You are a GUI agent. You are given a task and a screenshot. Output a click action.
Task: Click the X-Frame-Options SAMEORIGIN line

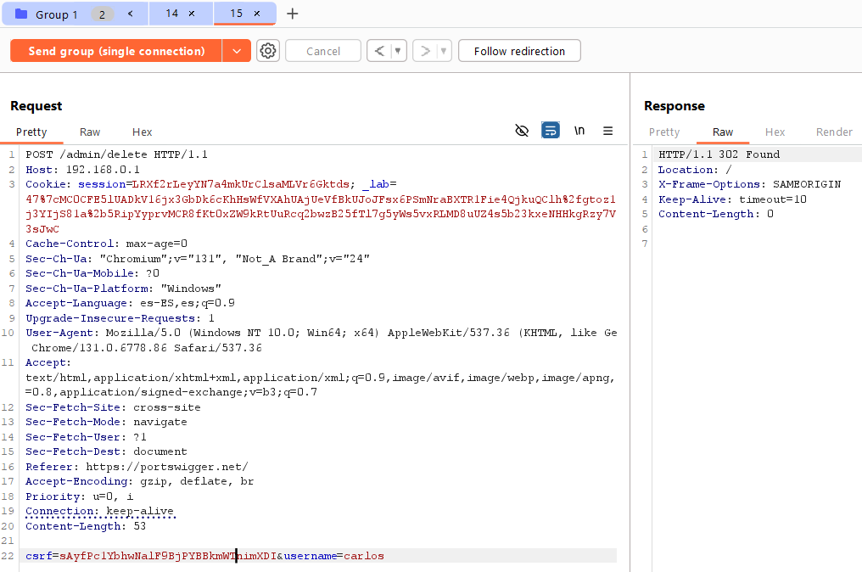coord(749,184)
